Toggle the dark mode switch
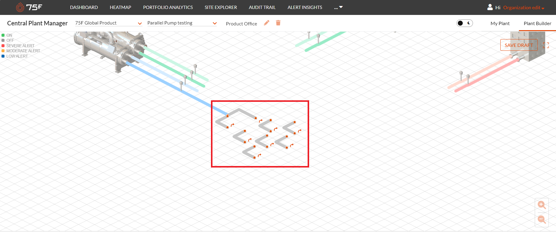 (464, 23)
